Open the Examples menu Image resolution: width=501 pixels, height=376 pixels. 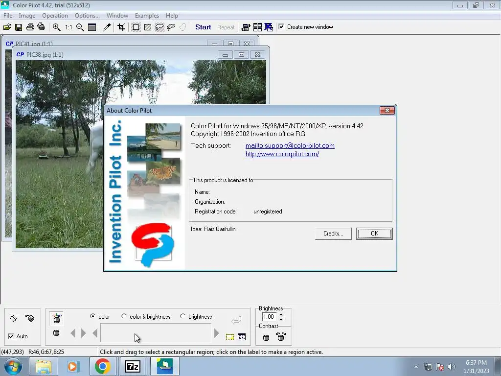coord(147,15)
